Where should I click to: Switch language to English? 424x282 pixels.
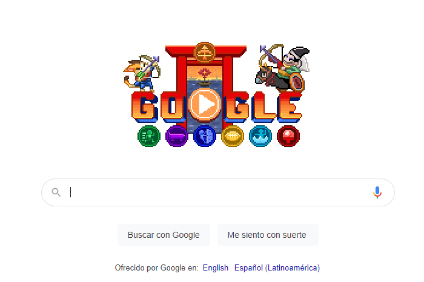point(216,267)
